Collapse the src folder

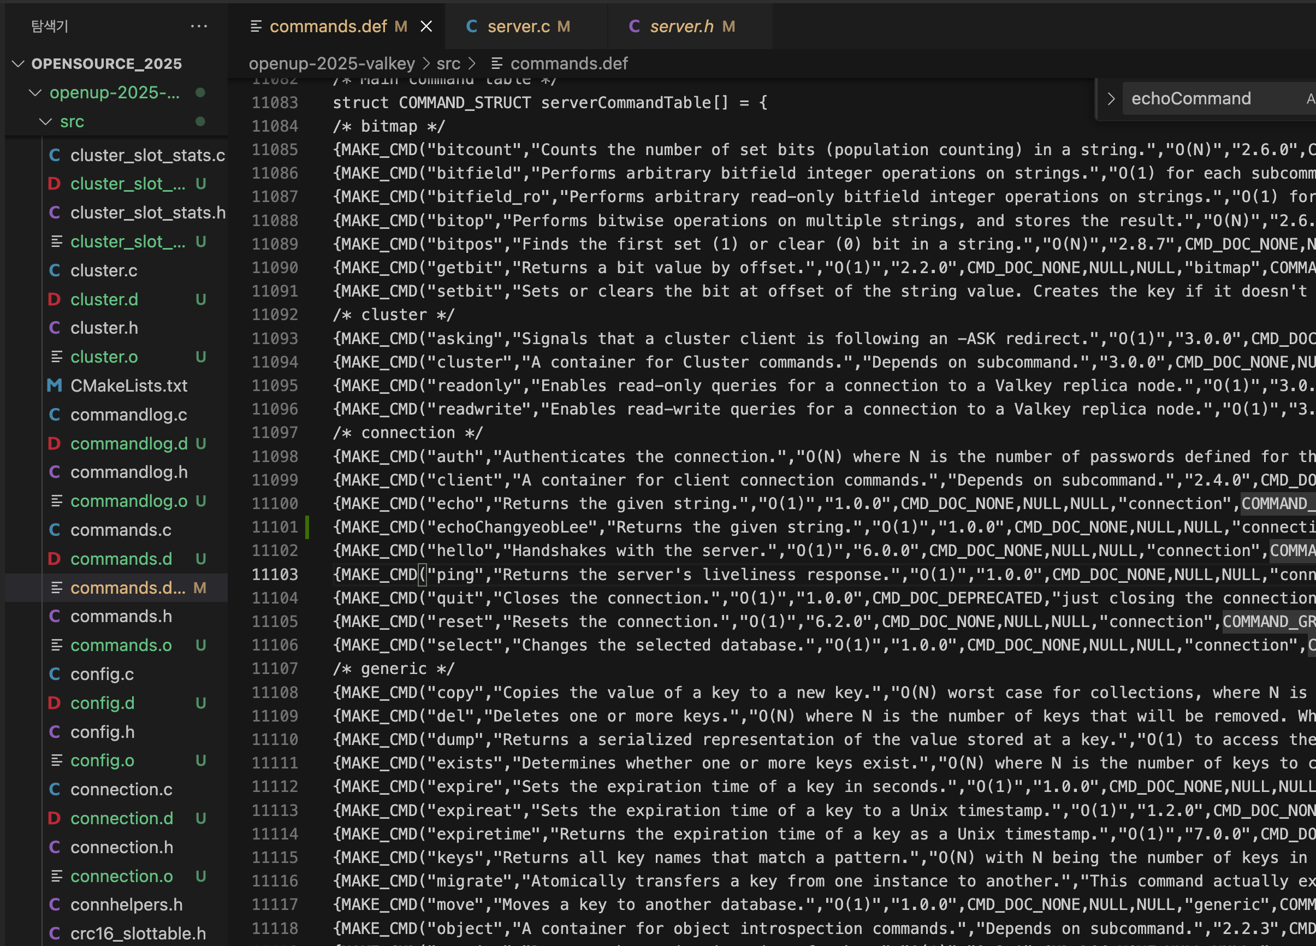tap(45, 121)
